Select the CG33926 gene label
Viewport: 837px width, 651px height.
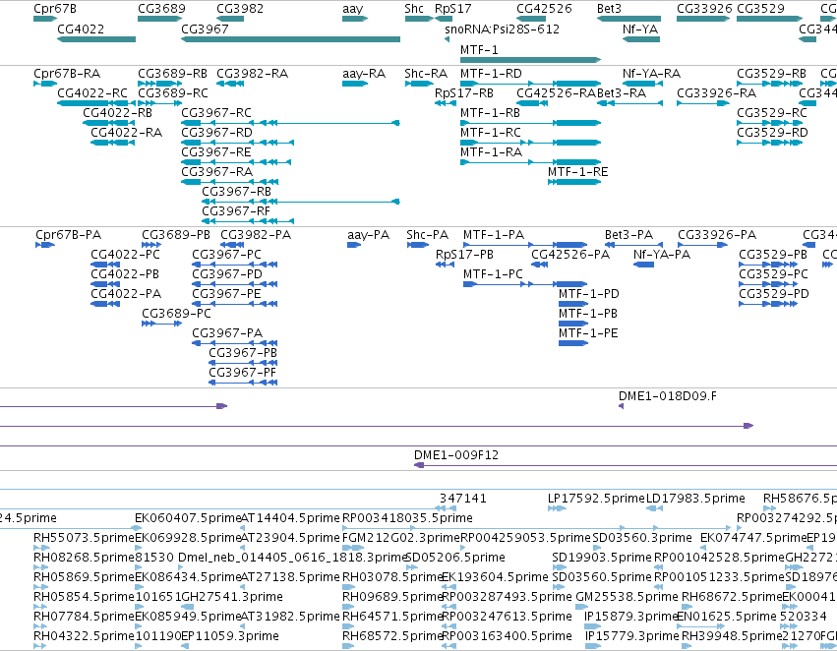[x=704, y=9]
